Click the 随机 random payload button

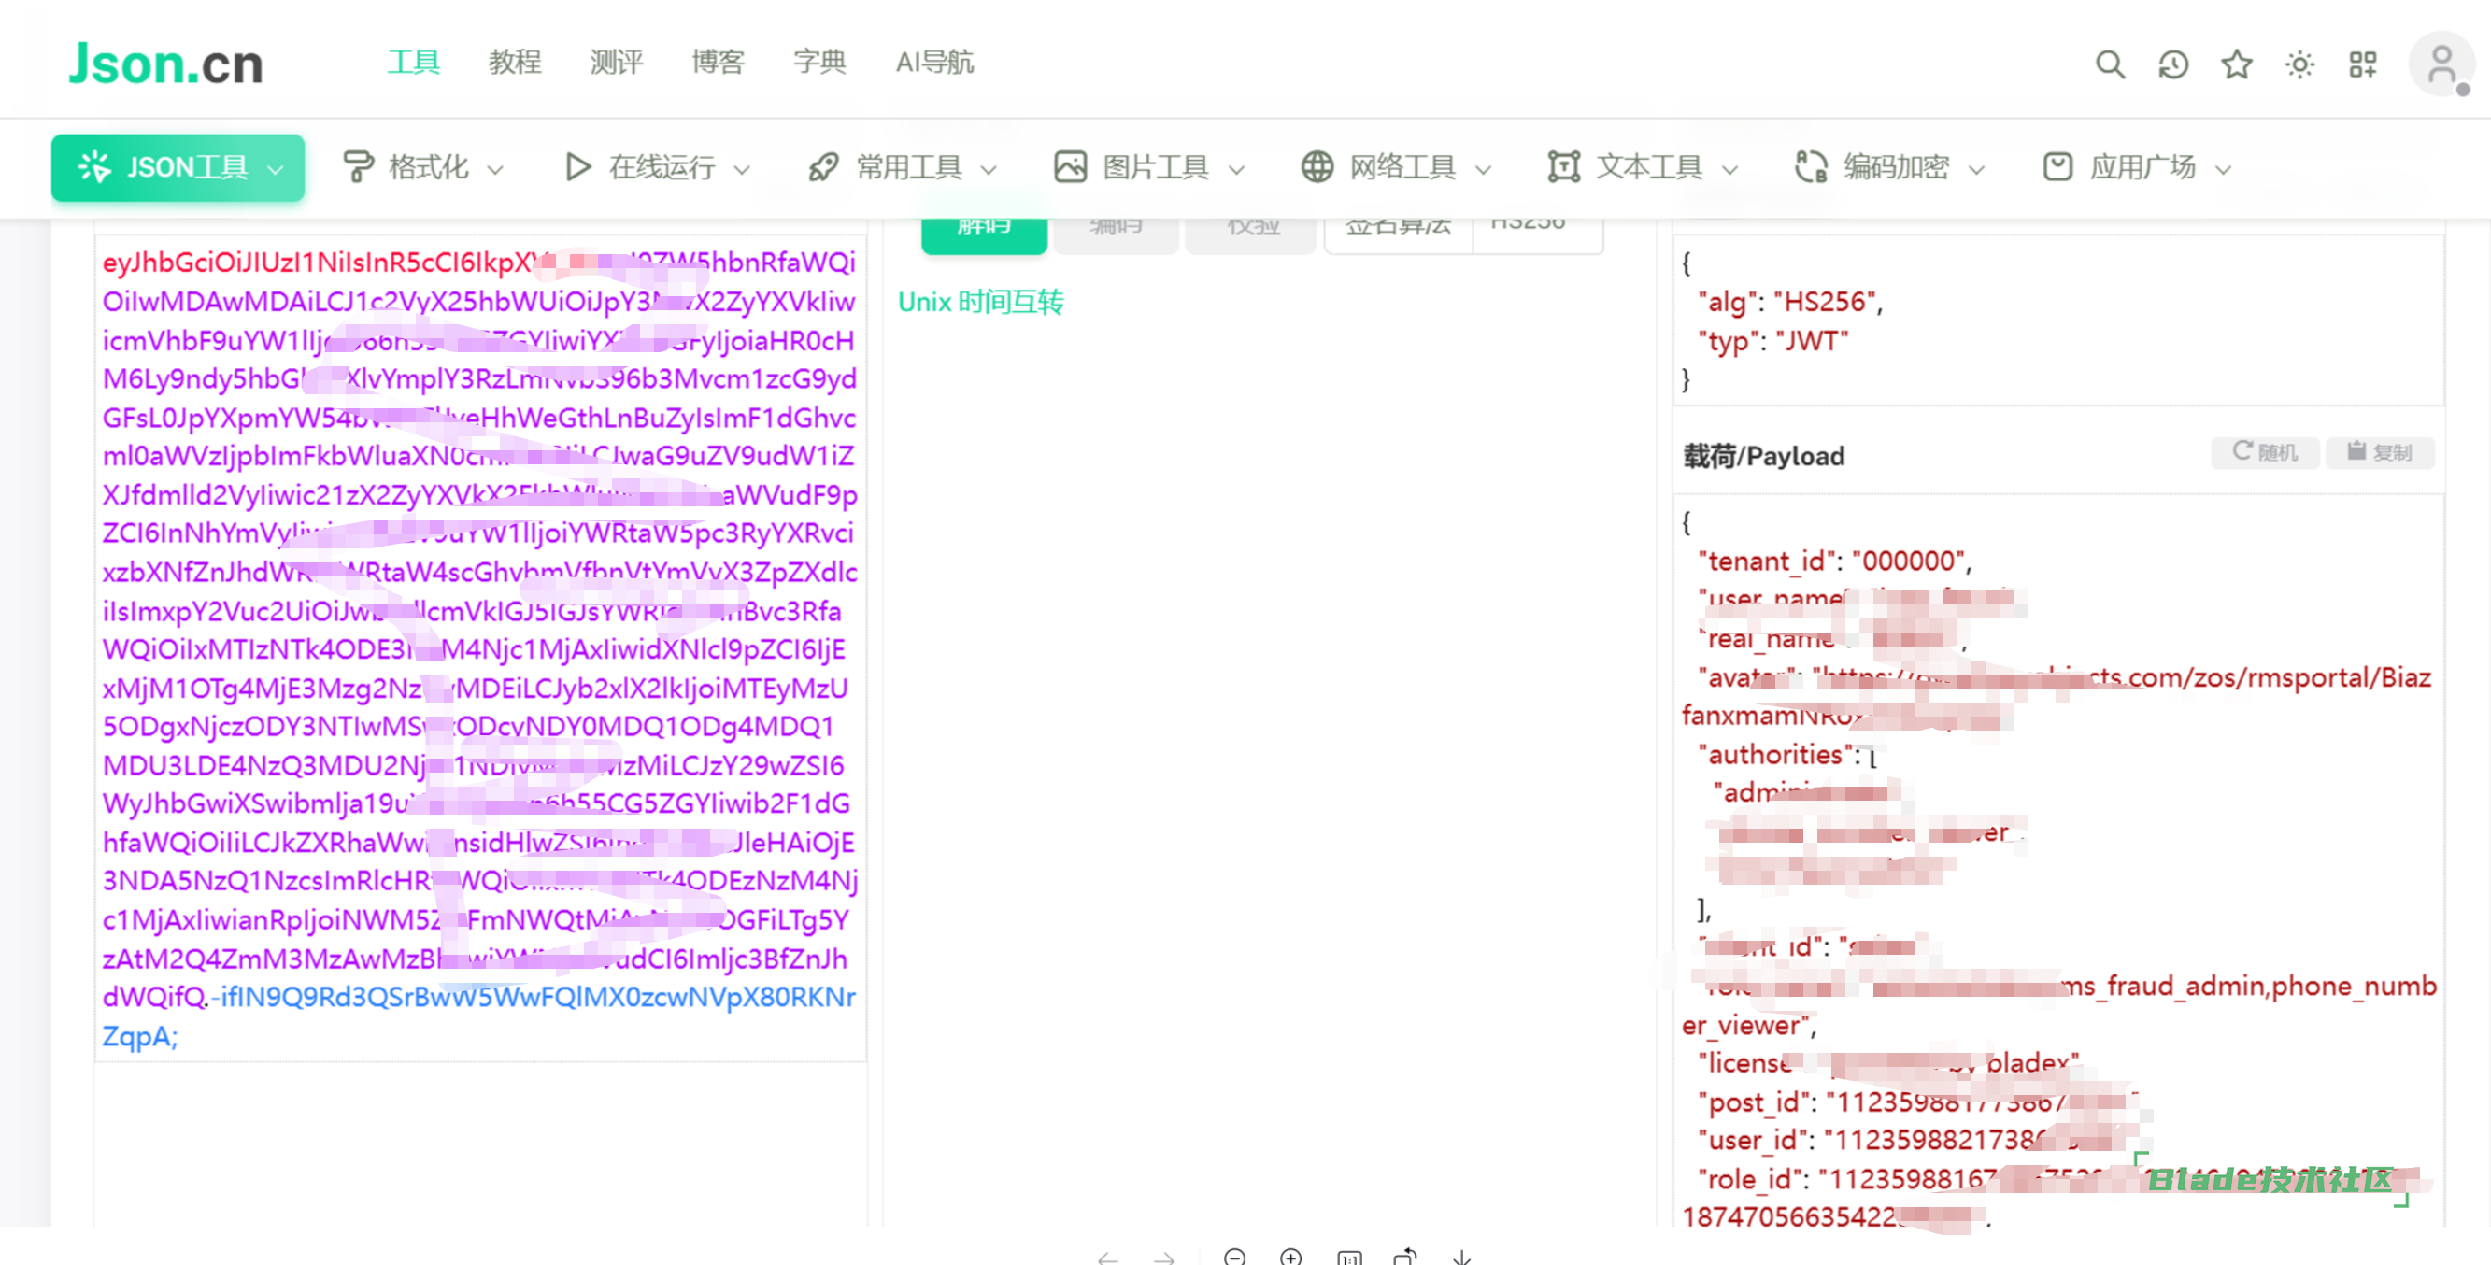(2264, 451)
